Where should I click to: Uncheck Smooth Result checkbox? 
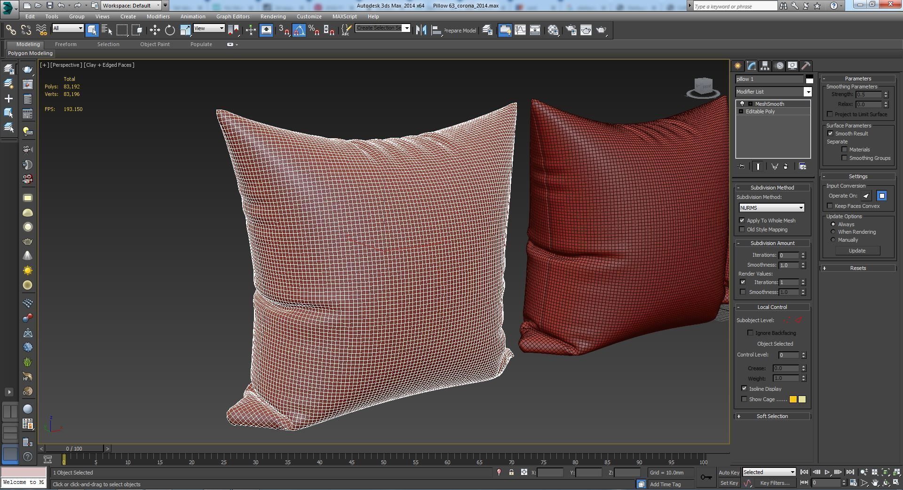click(830, 134)
